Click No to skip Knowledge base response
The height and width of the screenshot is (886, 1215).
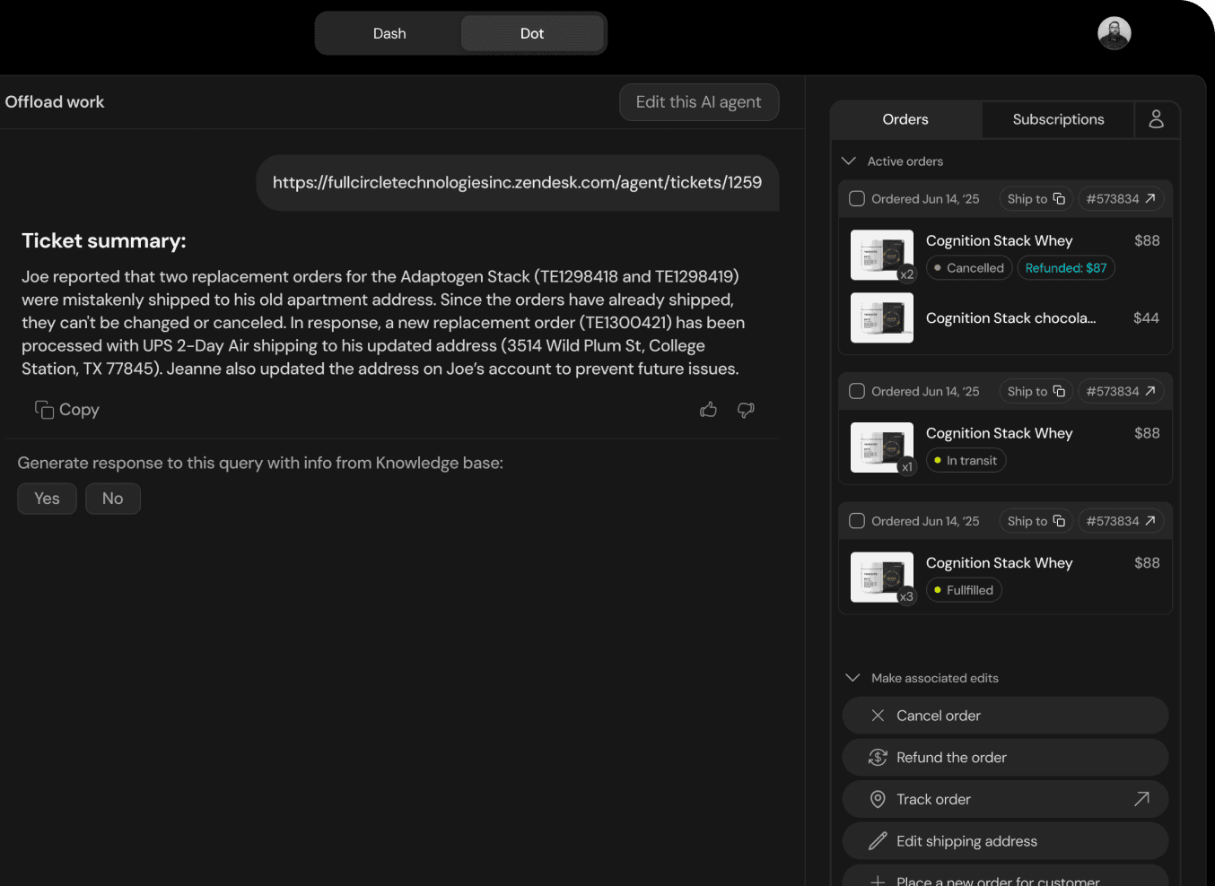[x=112, y=499]
